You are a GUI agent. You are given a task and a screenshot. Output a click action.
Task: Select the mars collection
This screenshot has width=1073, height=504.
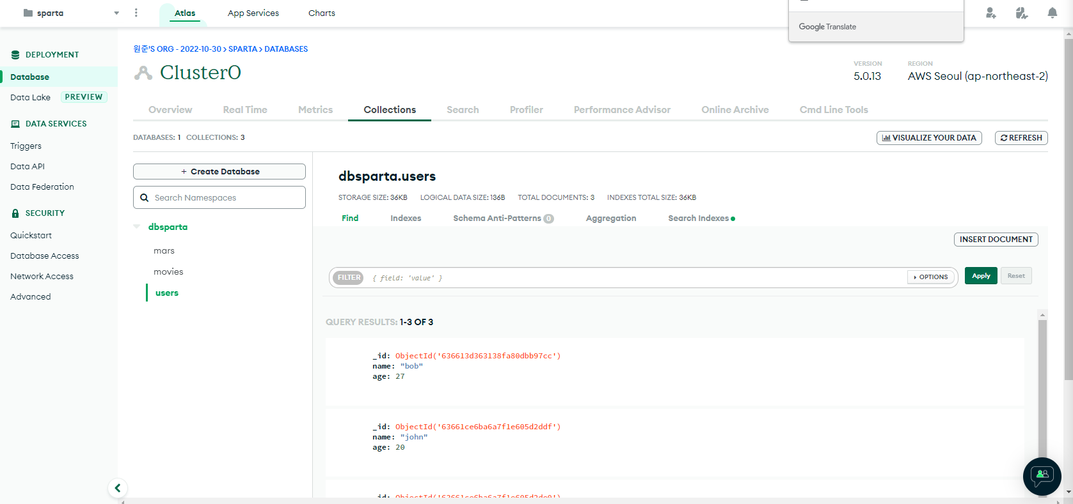click(164, 251)
